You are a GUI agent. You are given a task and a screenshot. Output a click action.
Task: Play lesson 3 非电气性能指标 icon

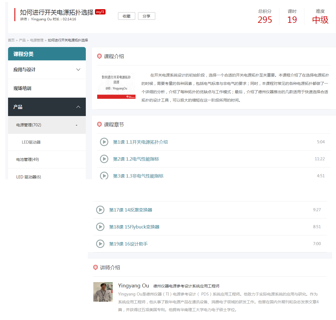(104, 176)
